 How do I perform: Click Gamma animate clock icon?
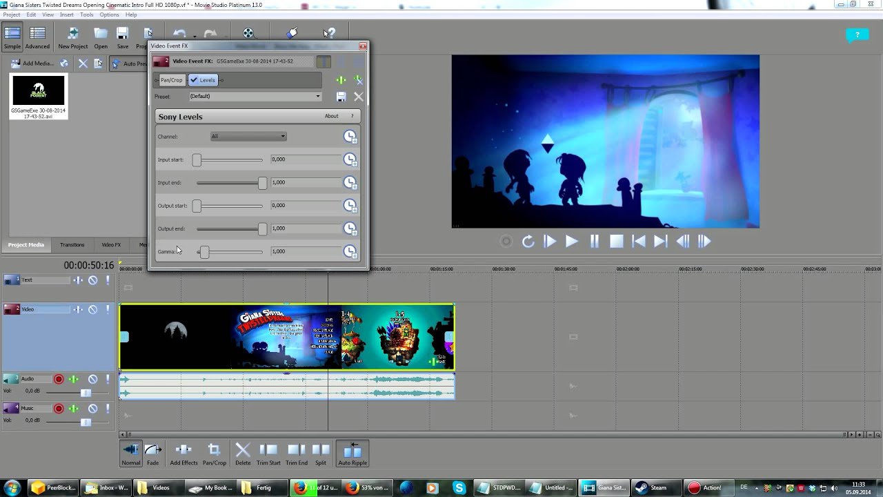[x=350, y=251]
